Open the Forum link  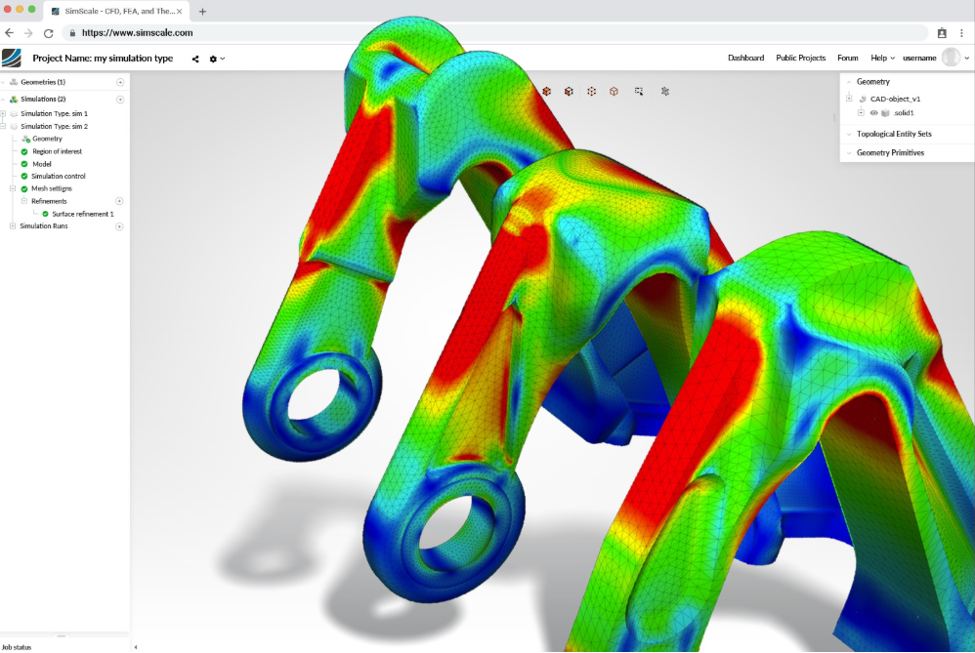[x=847, y=59]
